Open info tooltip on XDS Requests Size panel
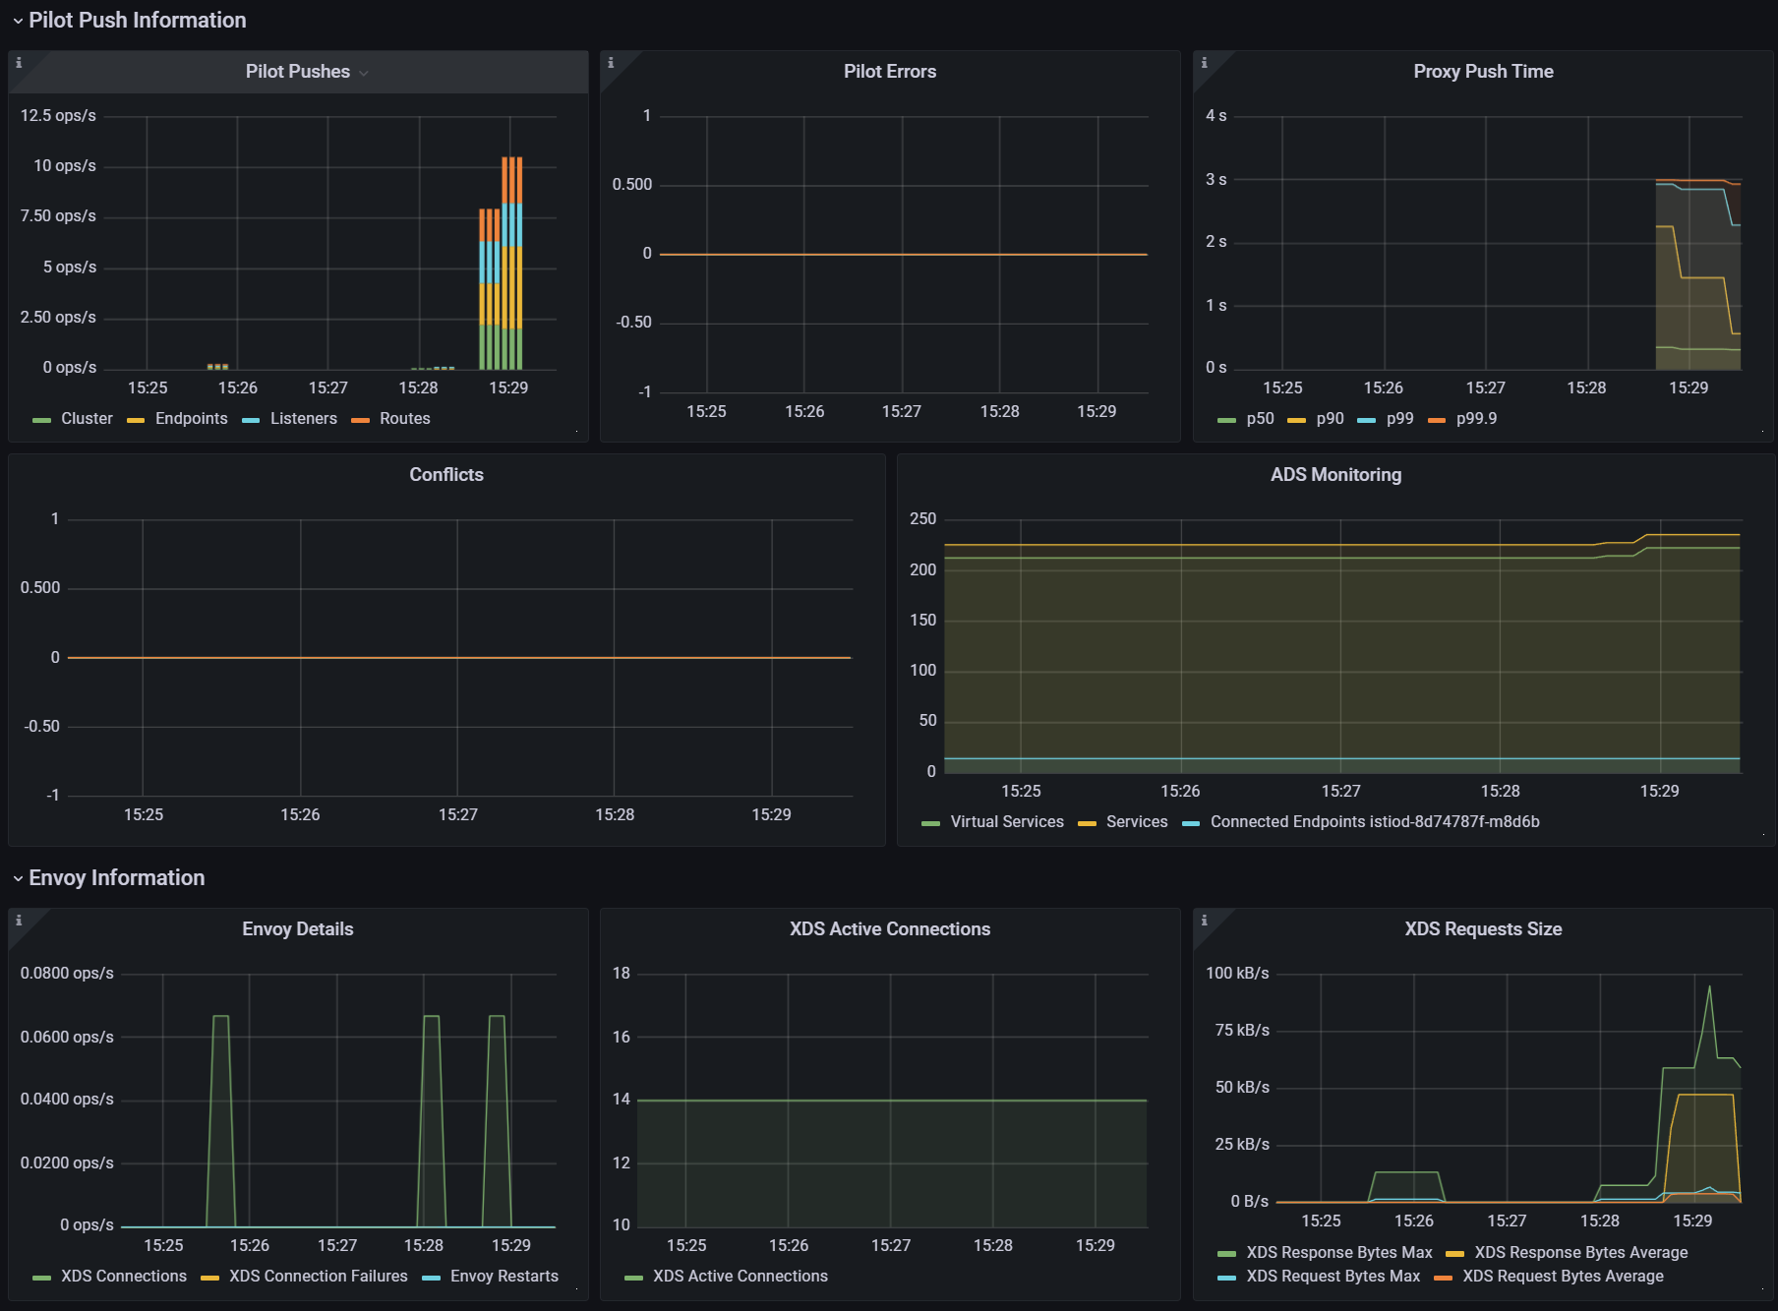 click(x=1204, y=921)
